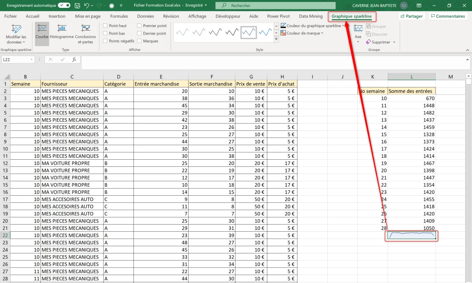The width and height of the screenshot is (472, 283).
Task: Open the undo history dropdown arrow
Action: [92, 6]
